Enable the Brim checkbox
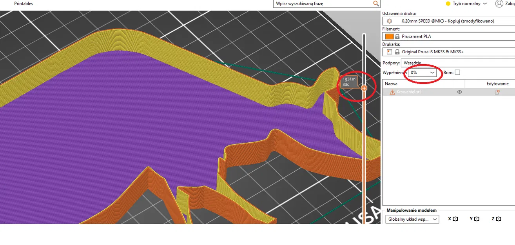The image size is (515, 245). point(457,73)
